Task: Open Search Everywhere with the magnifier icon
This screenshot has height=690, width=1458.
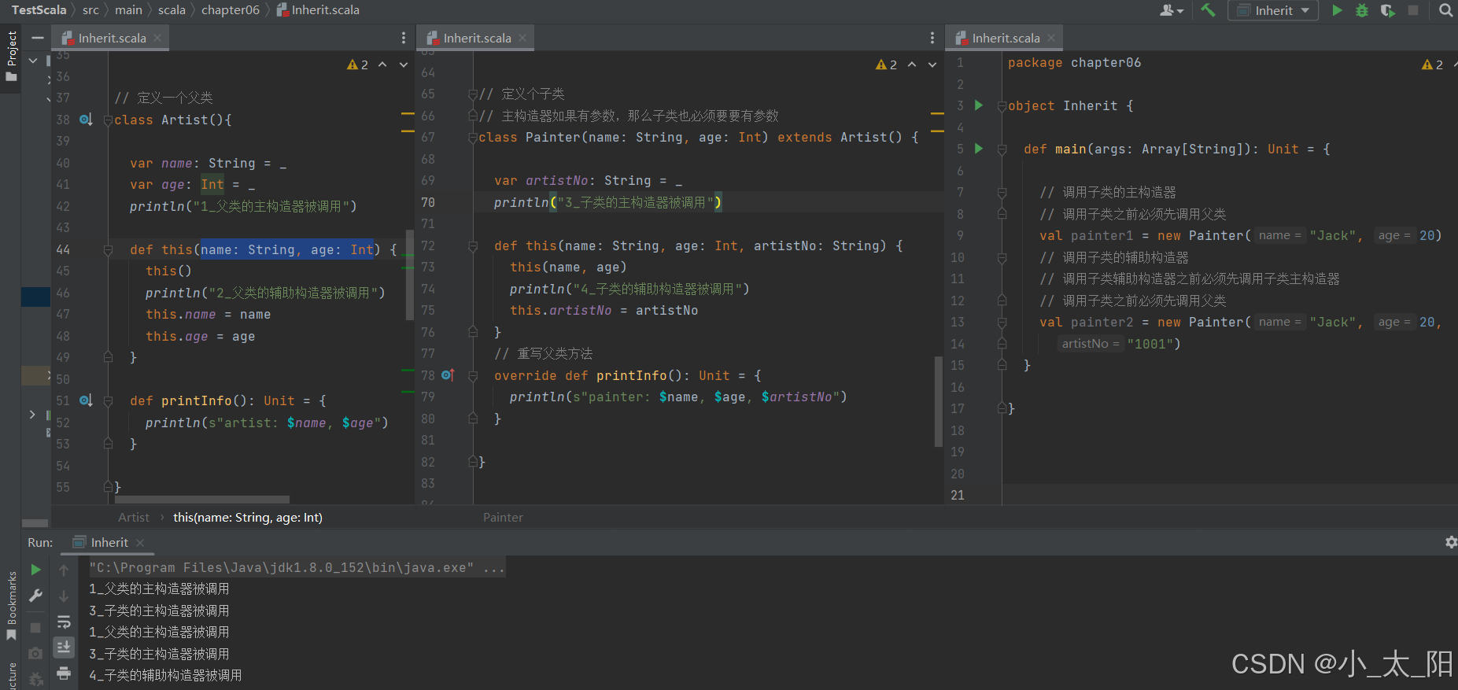Action: (x=1446, y=10)
